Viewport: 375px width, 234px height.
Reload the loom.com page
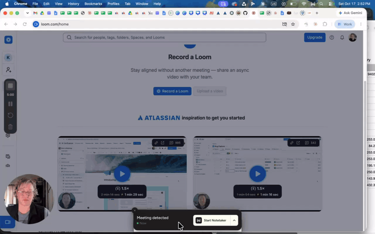coord(25,24)
